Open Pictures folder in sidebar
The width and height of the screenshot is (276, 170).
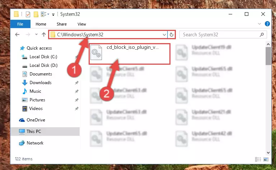click(x=37, y=100)
